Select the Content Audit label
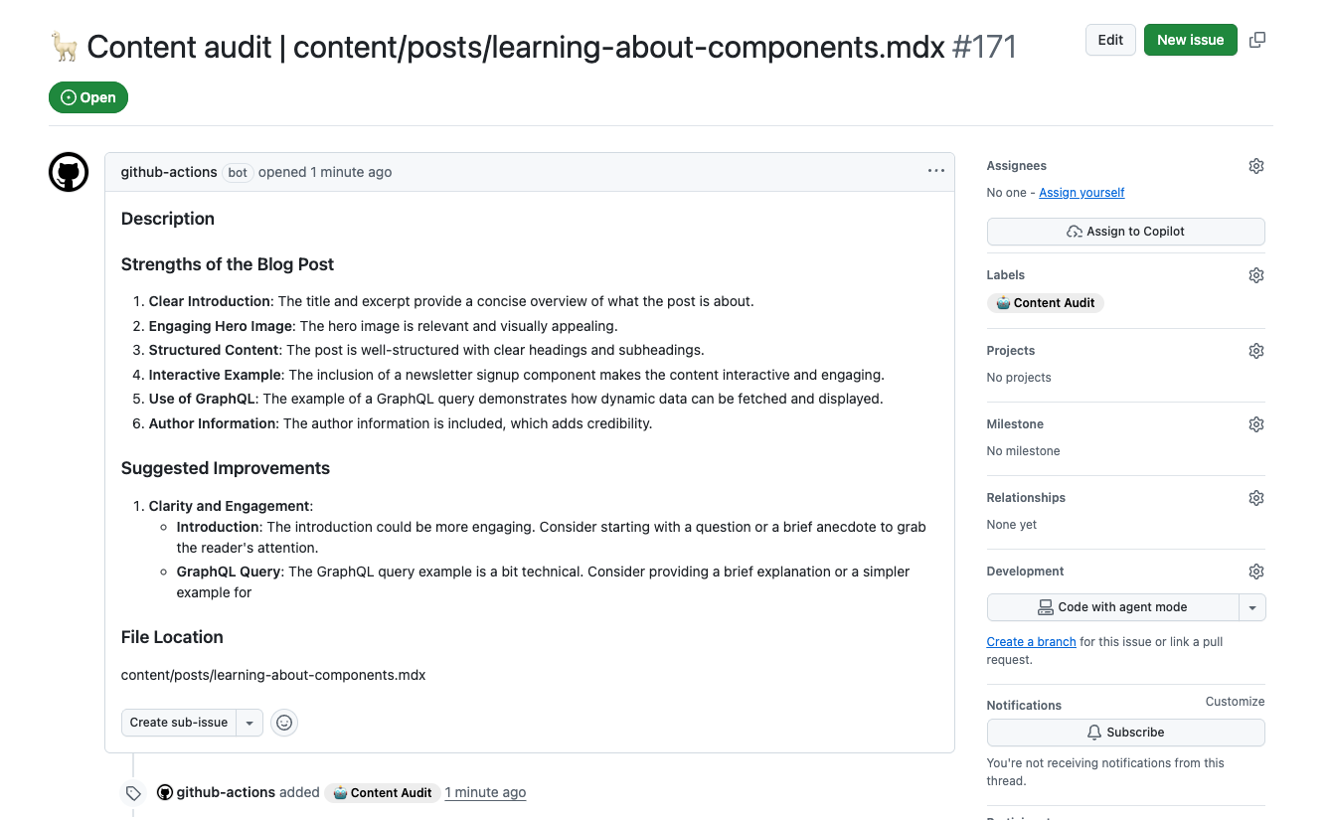 pyautogui.click(x=1045, y=303)
